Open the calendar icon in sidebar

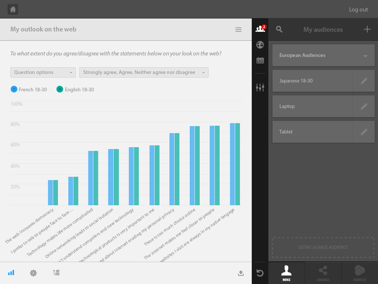click(x=260, y=60)
